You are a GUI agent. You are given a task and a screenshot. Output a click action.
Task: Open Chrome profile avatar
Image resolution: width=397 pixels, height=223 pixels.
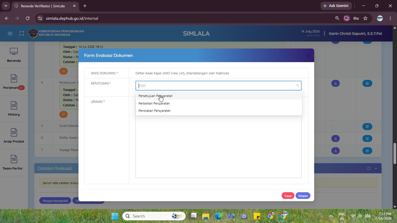(x=380, y=18)
